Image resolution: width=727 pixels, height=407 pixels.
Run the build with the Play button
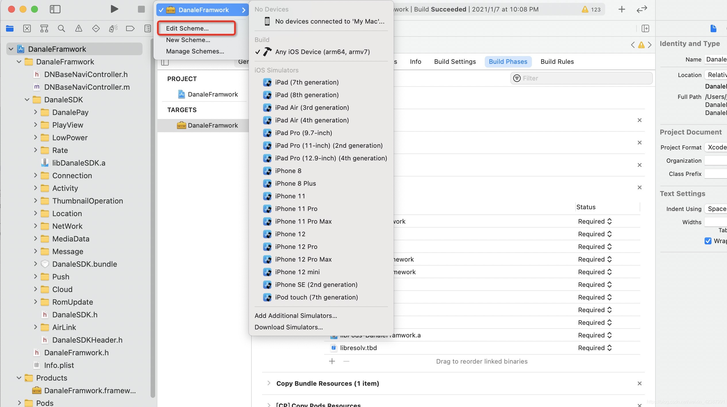114,9
